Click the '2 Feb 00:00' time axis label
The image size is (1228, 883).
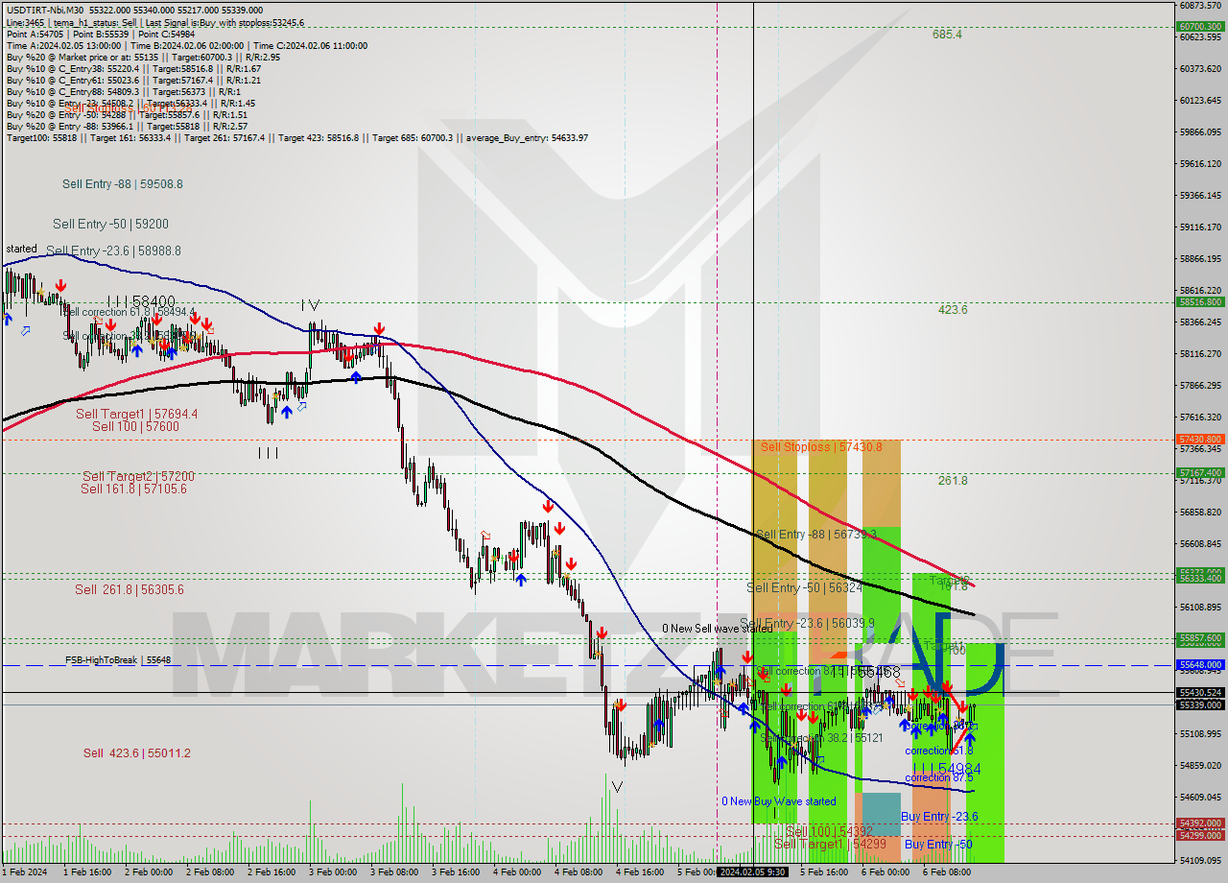[x=149, y=872]
